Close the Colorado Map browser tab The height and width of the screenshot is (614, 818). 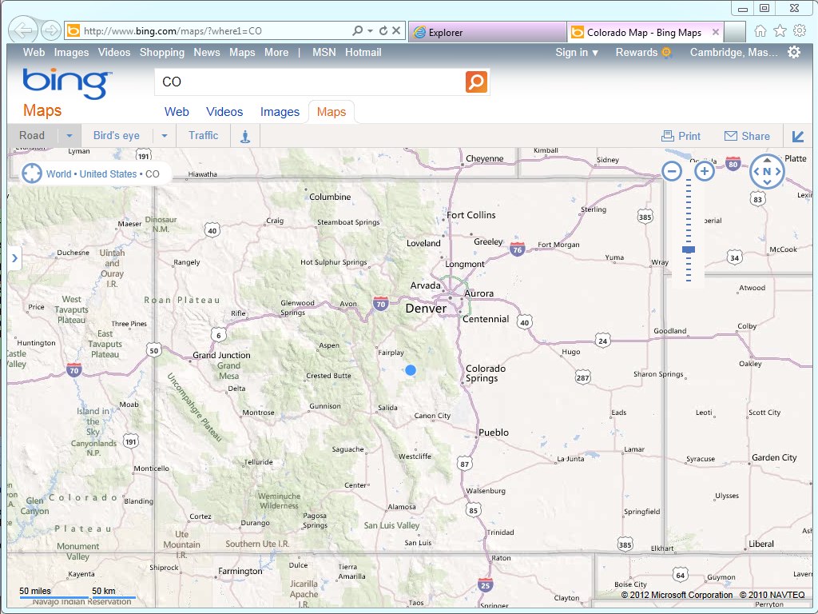click(716, 32)
